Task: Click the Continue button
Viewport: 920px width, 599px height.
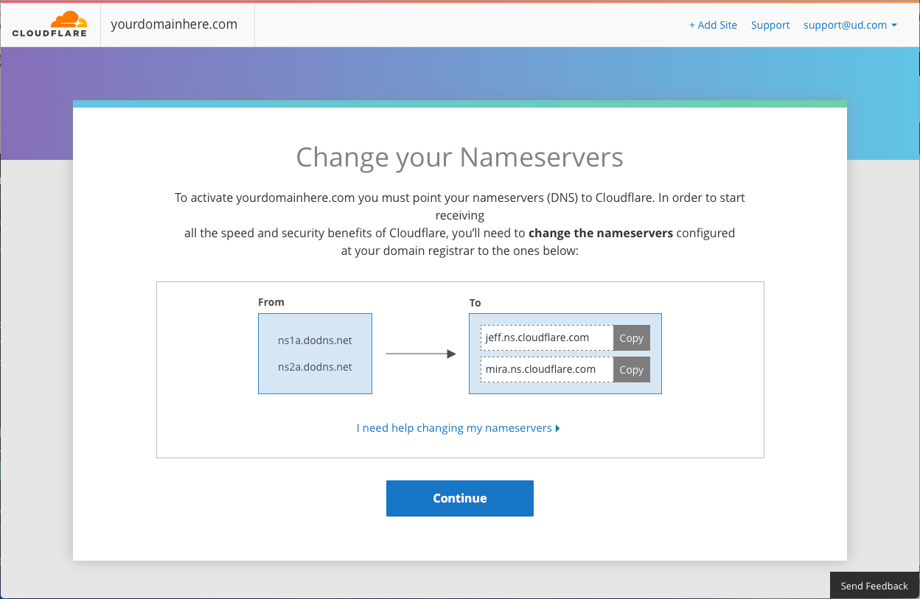Action: click(460, 498)
